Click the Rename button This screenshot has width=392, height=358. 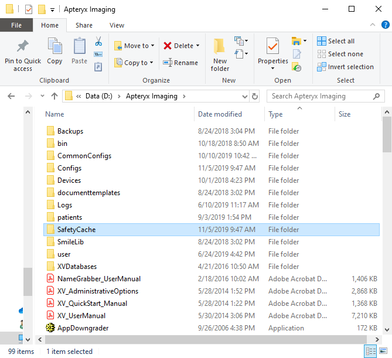[180, 63]
